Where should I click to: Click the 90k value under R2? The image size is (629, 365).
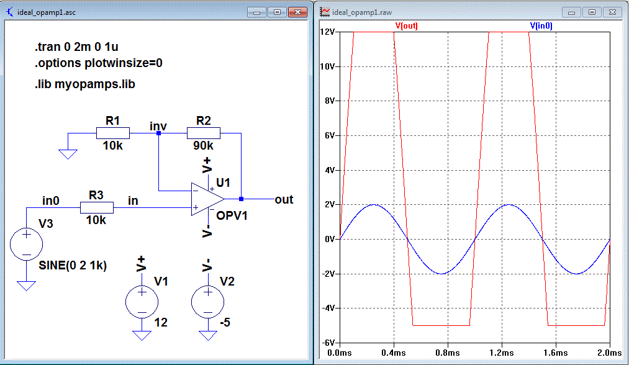point(204,146)
